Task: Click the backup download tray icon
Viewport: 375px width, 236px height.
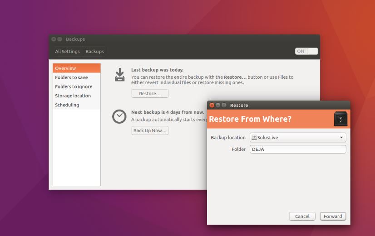Action: click(119, 75)
